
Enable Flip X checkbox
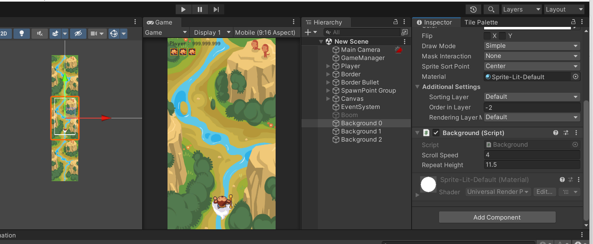pos(487,36)
